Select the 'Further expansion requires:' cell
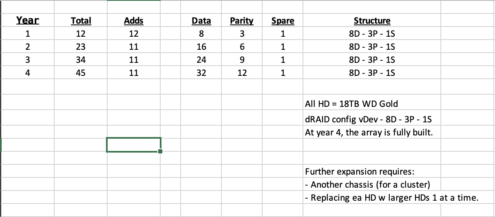The image size is (495, 217). tap(359, 171)
